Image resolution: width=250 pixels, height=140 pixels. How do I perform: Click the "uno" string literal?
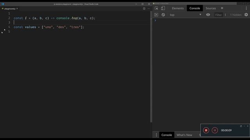pos(48,27)
